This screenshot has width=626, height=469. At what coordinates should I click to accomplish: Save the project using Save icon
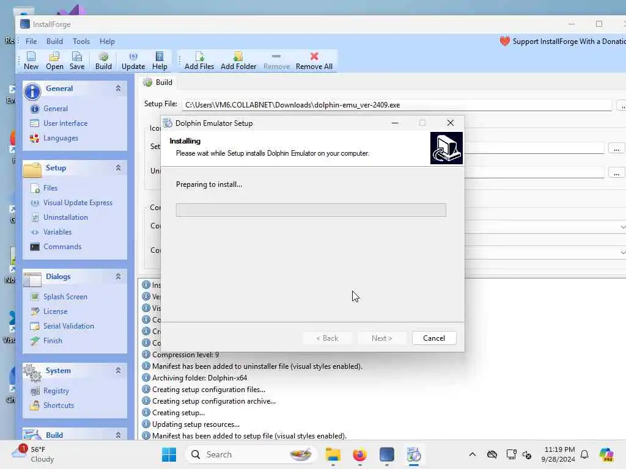click(x=76, y=60)
